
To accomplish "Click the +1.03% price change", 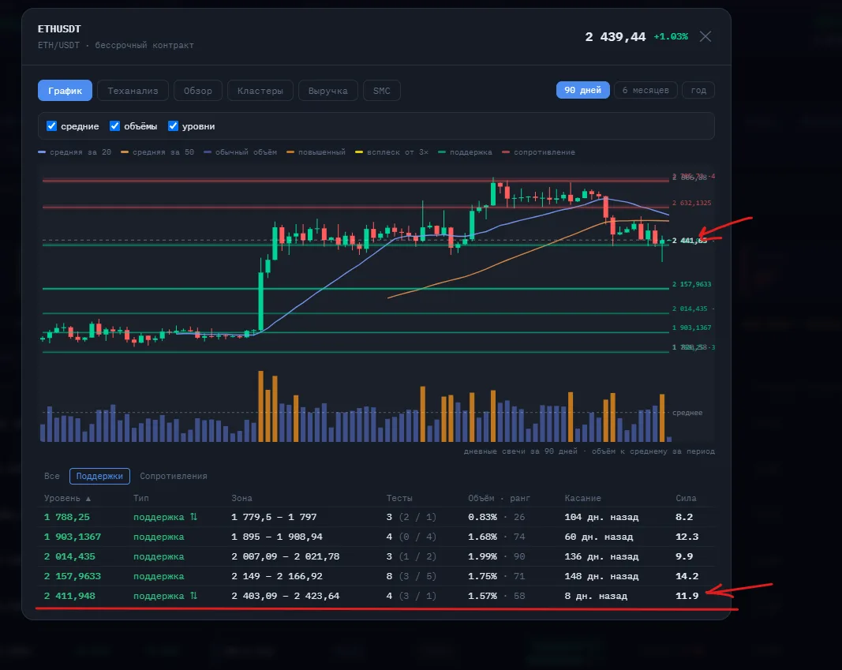I will coord(671,36).
